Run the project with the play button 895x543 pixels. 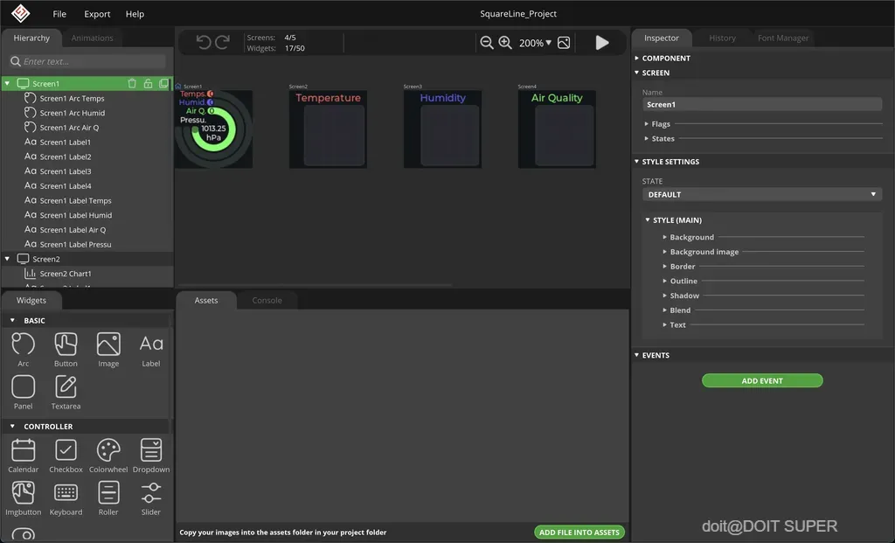[x=601, y=43]
